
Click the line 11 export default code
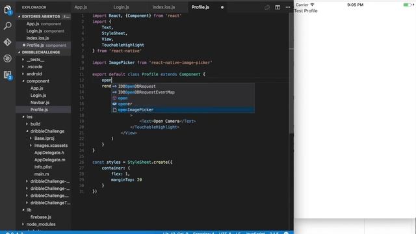[x=149, y=74]
